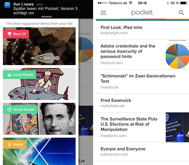The image size is (189, 165).
Task: Open the Long Reads coffee cup tag
Action: click(19, 75)
